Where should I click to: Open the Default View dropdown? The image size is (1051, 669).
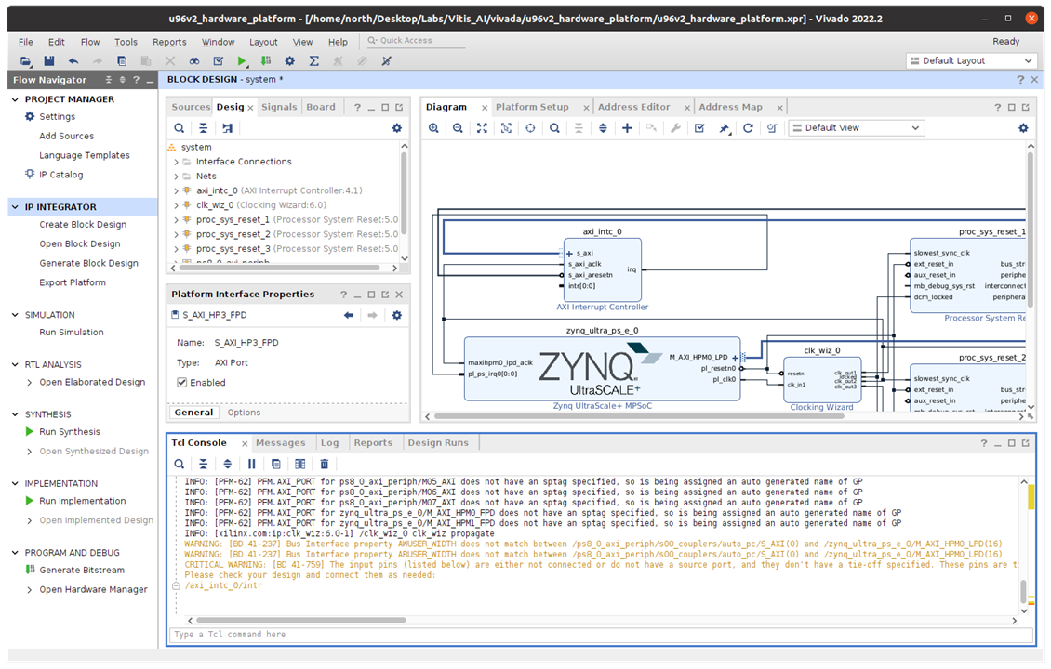point(857,128)
